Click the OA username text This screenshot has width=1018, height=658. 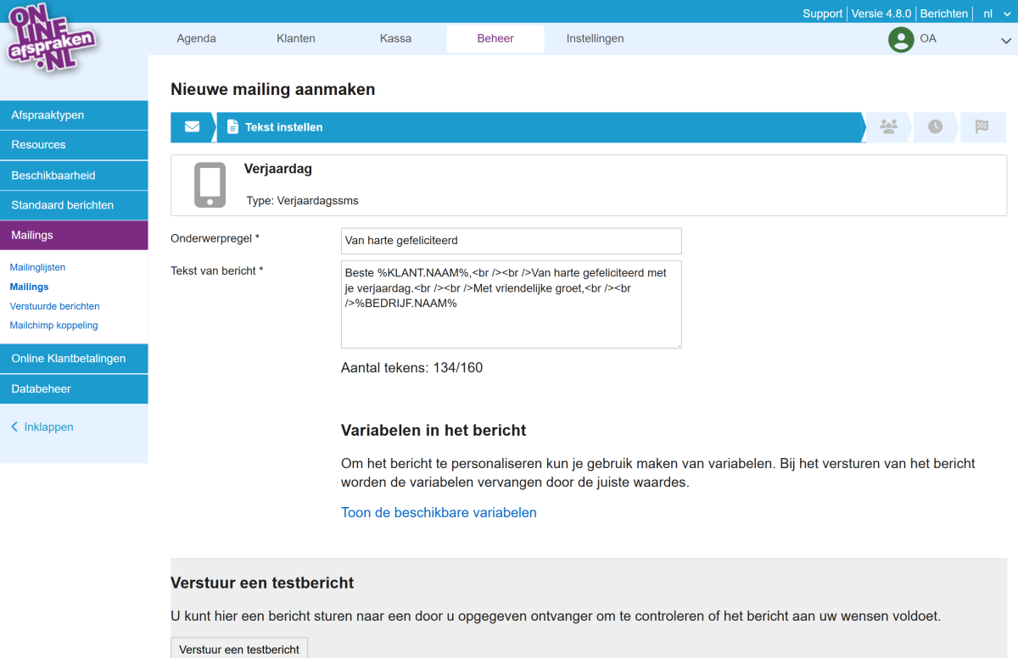(x=928, y=39)
